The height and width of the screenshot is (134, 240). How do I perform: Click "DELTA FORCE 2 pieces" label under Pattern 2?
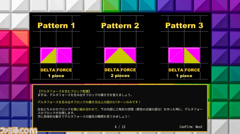(120, 73)
